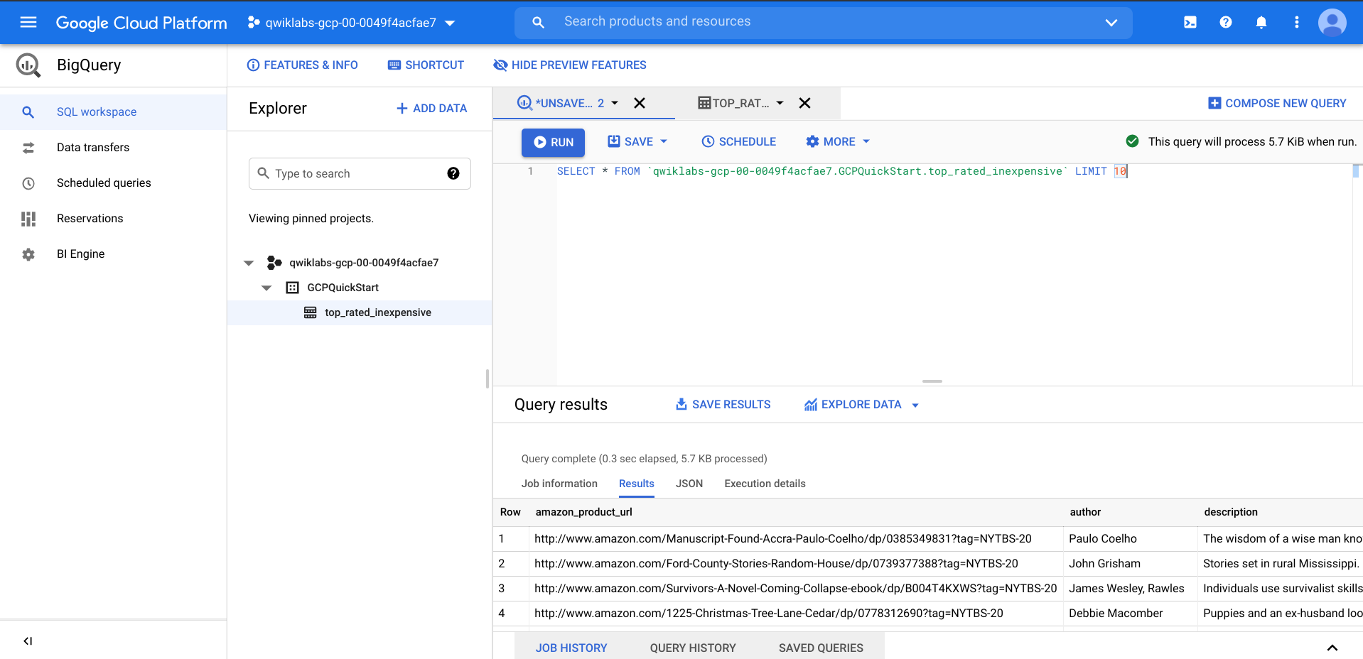Click Hide Preview Features
Screen dimensions: 1363x659
[570, 65]
